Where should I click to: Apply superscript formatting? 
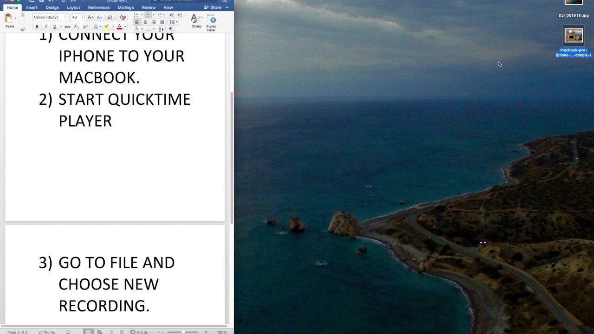click(85, 27)
